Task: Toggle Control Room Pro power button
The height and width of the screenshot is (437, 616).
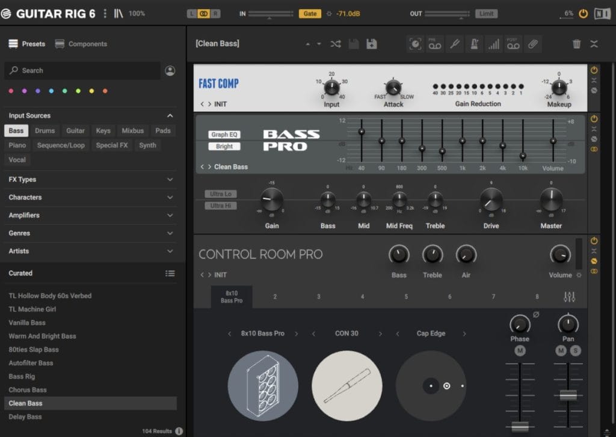Action: tap(594, 240)
